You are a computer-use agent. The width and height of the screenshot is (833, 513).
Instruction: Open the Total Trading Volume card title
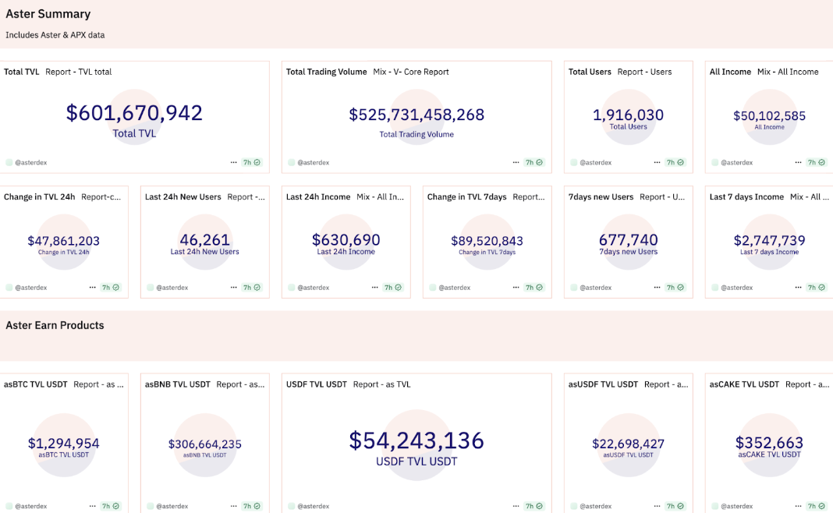326,72
